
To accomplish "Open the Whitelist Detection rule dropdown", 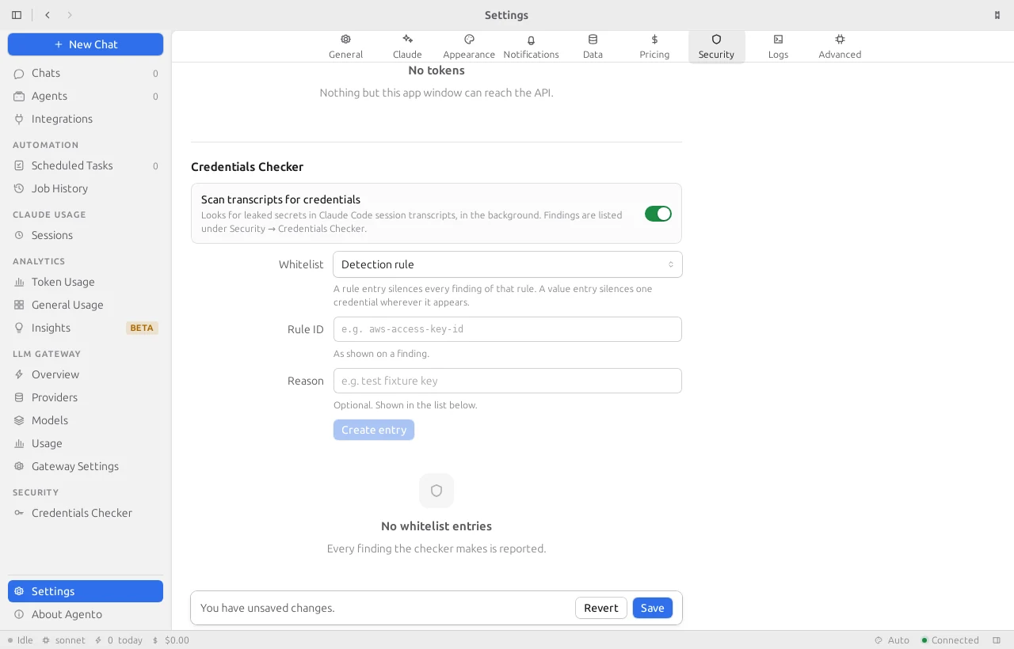I will (x=508, y=264).
